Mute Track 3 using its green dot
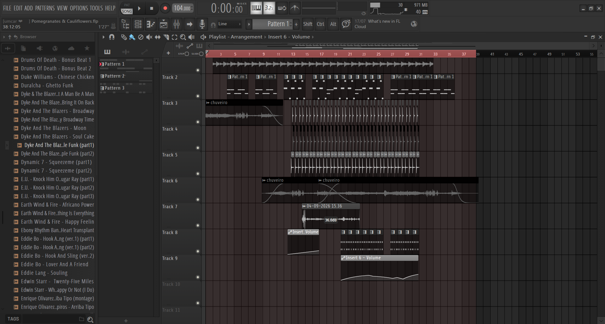This screenshot has height=324, width=605. (x=198, y=122)
